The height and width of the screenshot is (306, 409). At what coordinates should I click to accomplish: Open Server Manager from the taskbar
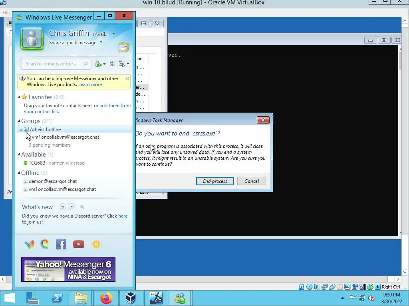pyautogui.click(x=32, y=298)
